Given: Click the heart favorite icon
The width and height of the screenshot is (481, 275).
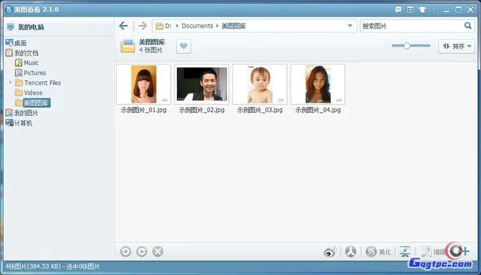Looking at the screenshot, I should [x=183, y=46].
